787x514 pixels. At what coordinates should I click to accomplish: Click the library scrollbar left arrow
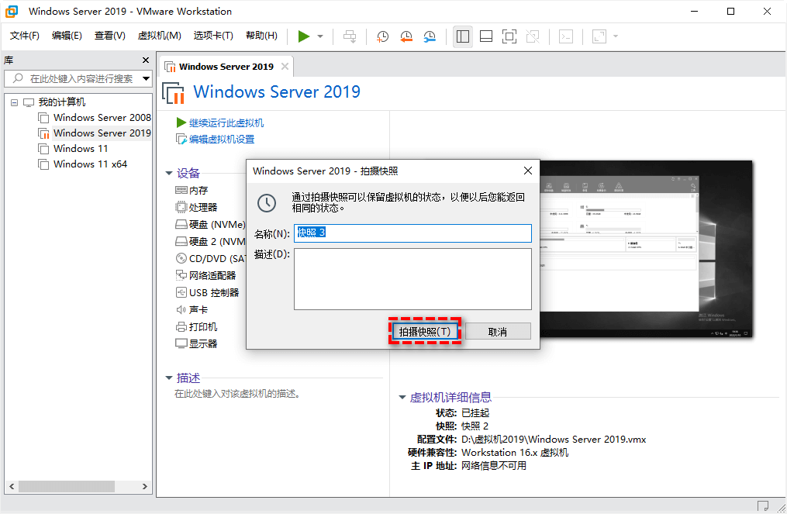pyautogui.click(x=12, y=486)
